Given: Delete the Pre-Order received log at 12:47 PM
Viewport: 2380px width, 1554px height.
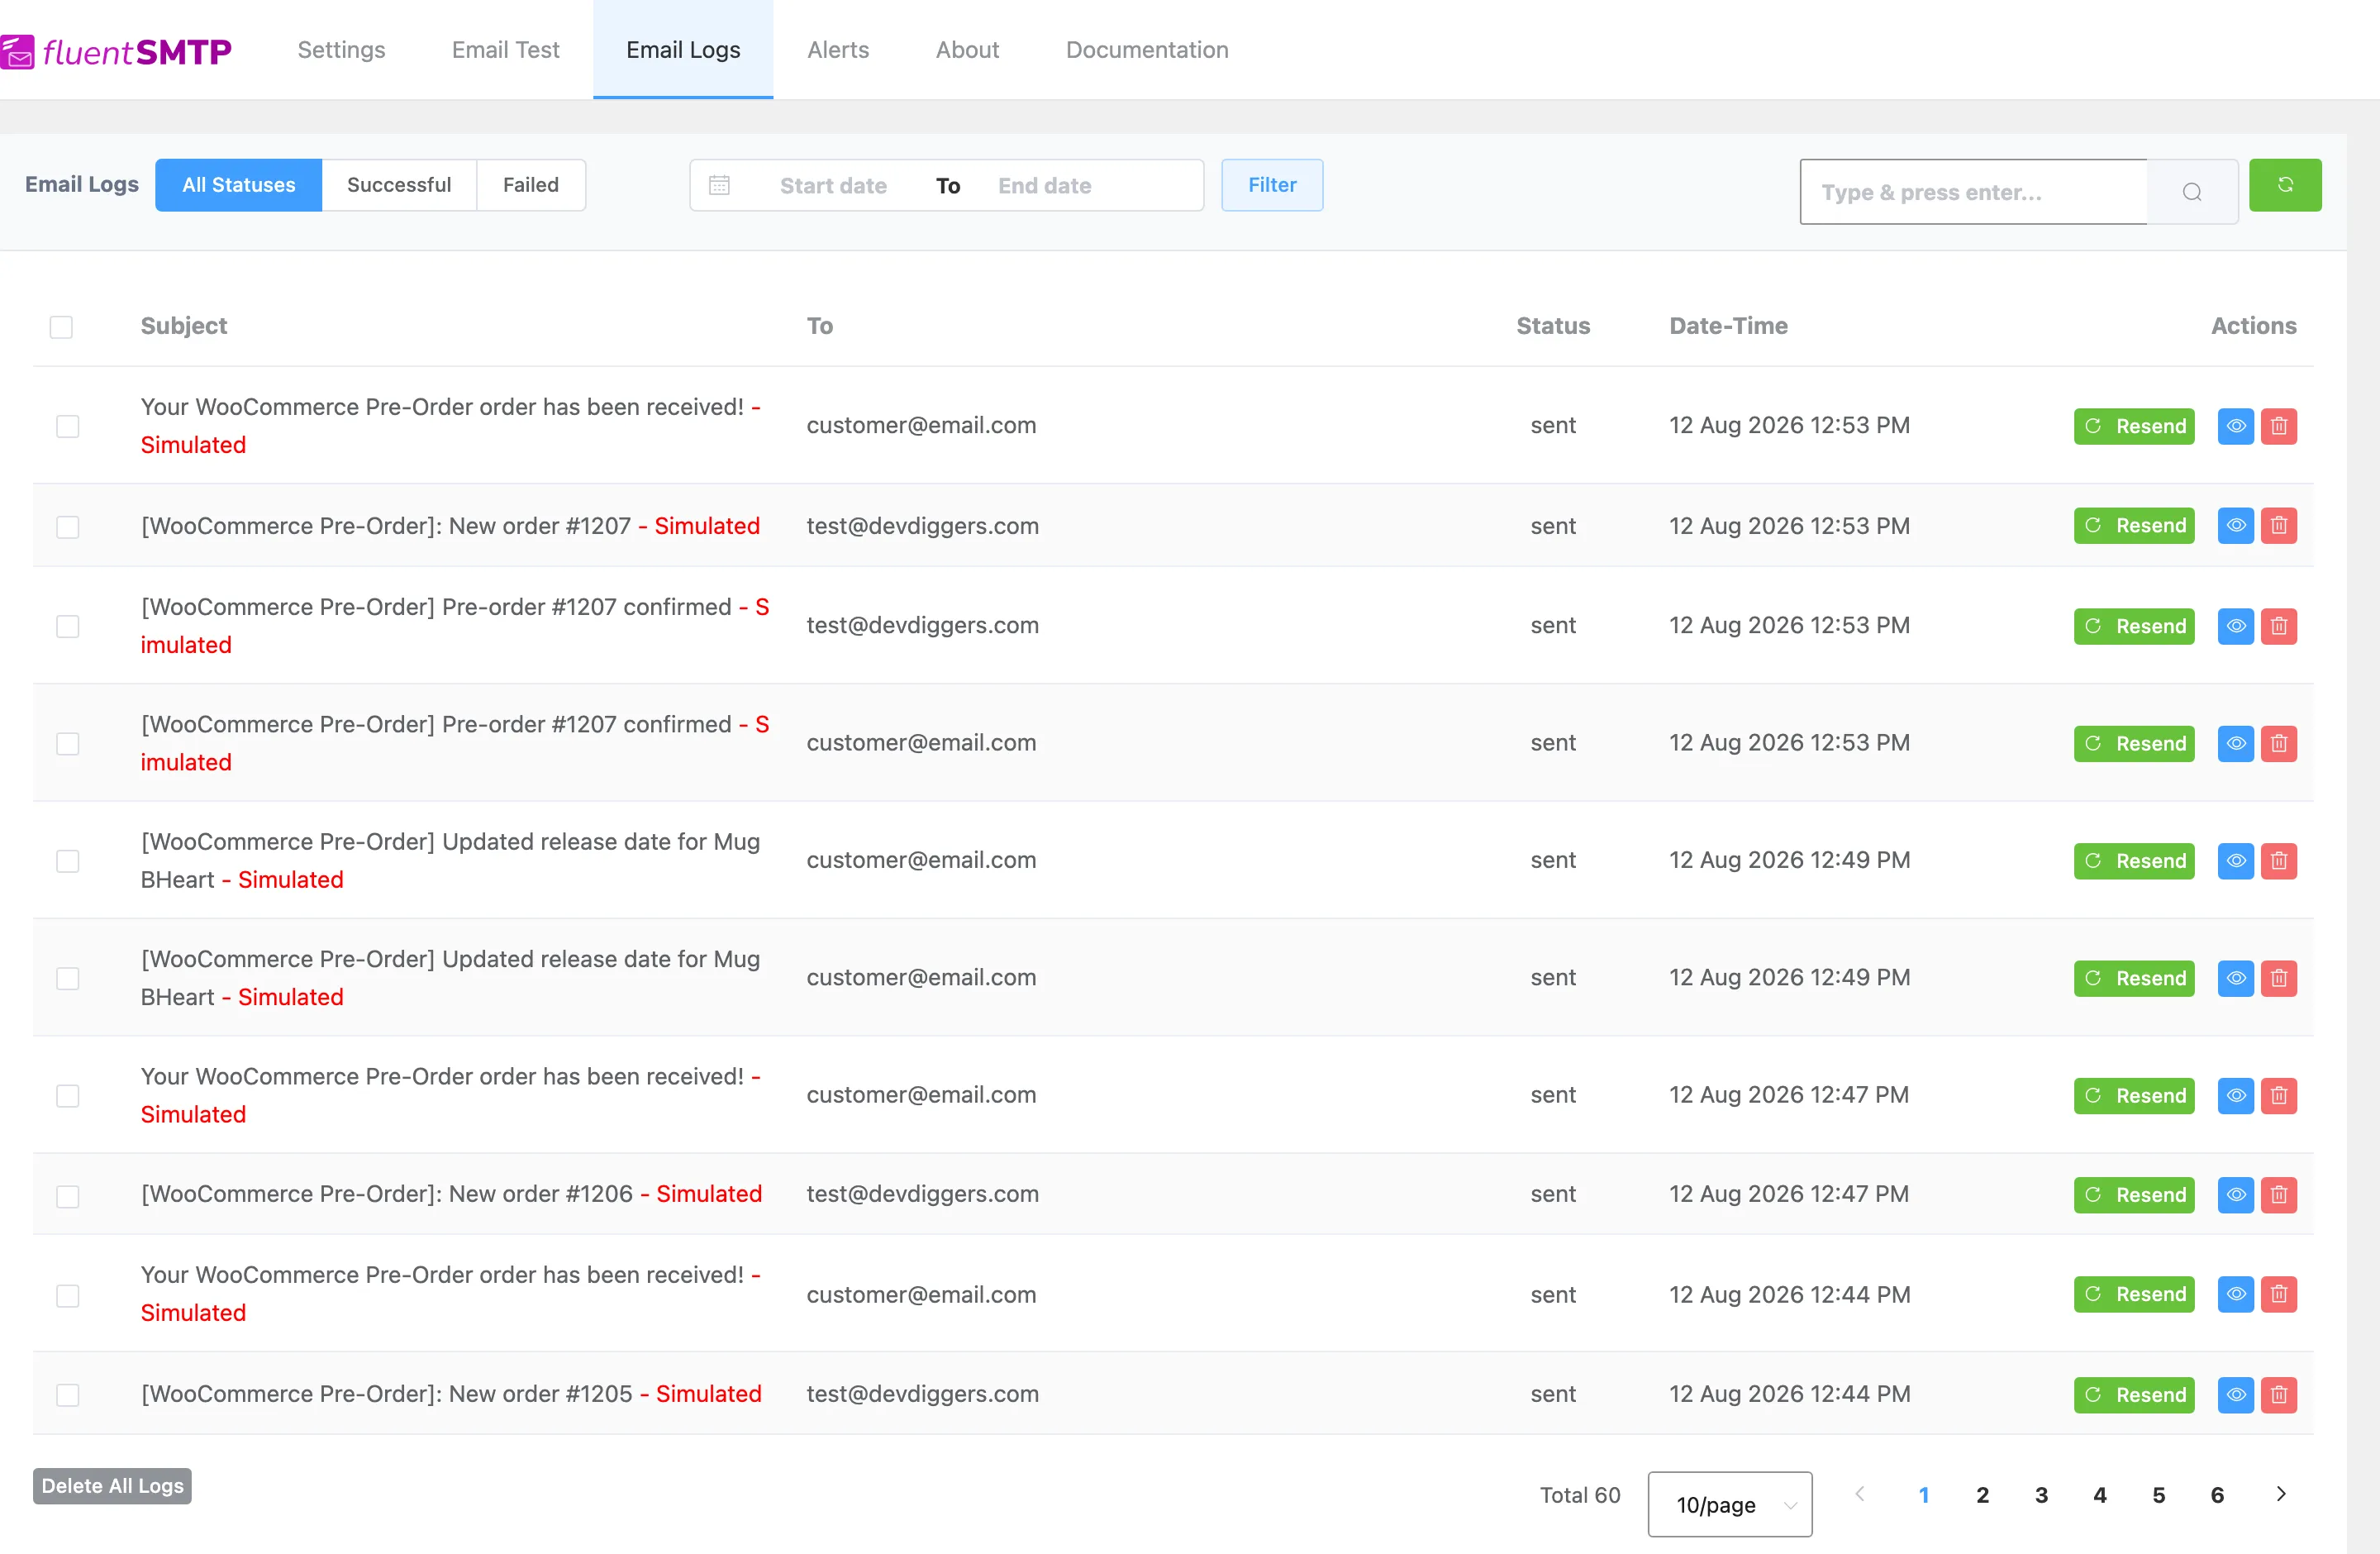Looking at the screenshot, I should click(x=2279, y=1095).
